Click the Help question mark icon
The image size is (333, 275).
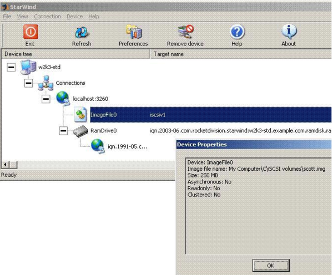coord(237,32)
